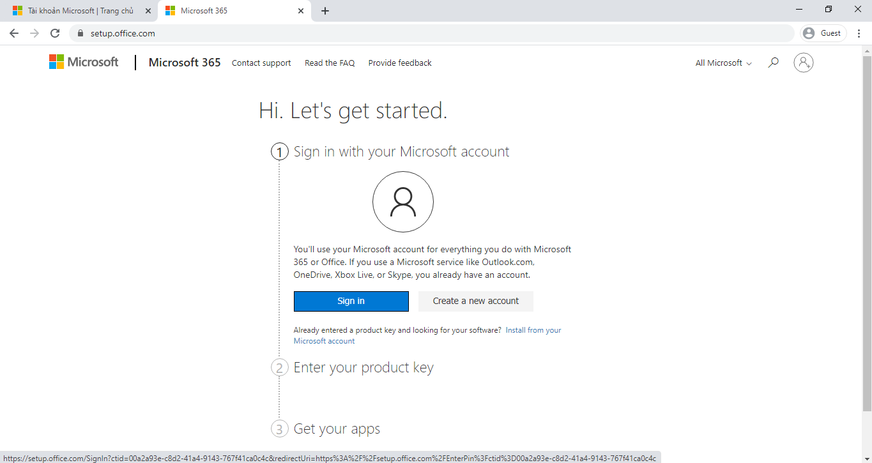The width and height of the screenshot is (872, 463).
Task: Close the Microsoft 365 tab
Action: pos(300,10)
